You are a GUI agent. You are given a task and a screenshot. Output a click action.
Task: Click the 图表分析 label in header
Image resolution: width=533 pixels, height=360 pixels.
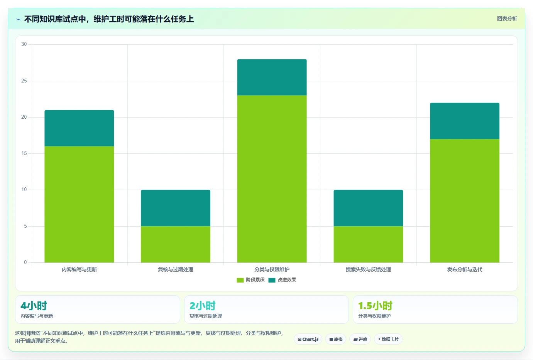coord(507,19)
